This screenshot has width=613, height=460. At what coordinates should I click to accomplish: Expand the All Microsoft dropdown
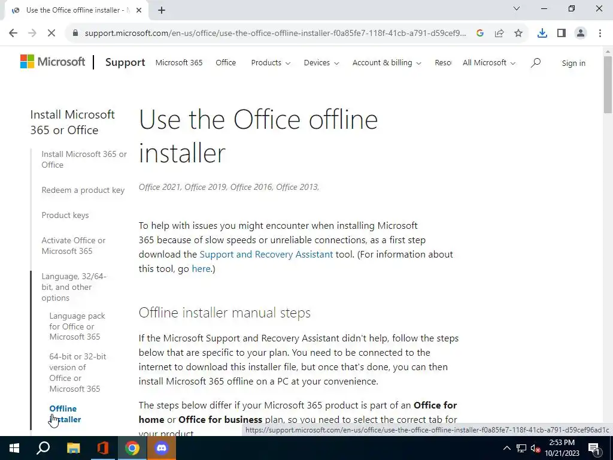pyautogui.click(x=488, y=62)
